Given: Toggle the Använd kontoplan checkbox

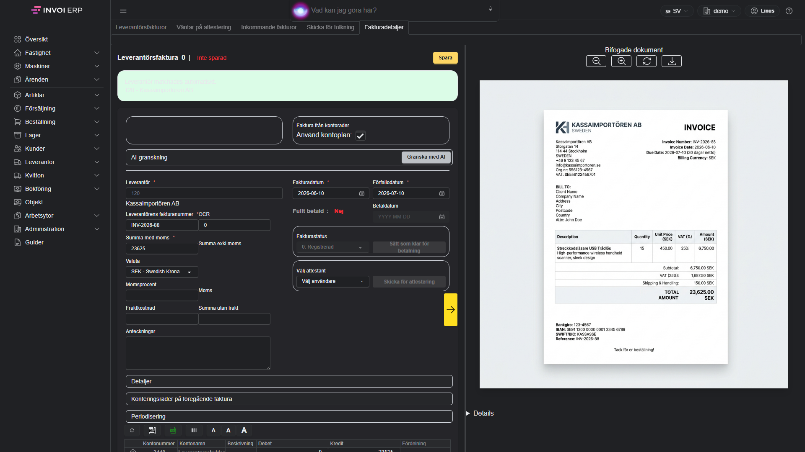Looking at the screenshot, I should 361,136.
